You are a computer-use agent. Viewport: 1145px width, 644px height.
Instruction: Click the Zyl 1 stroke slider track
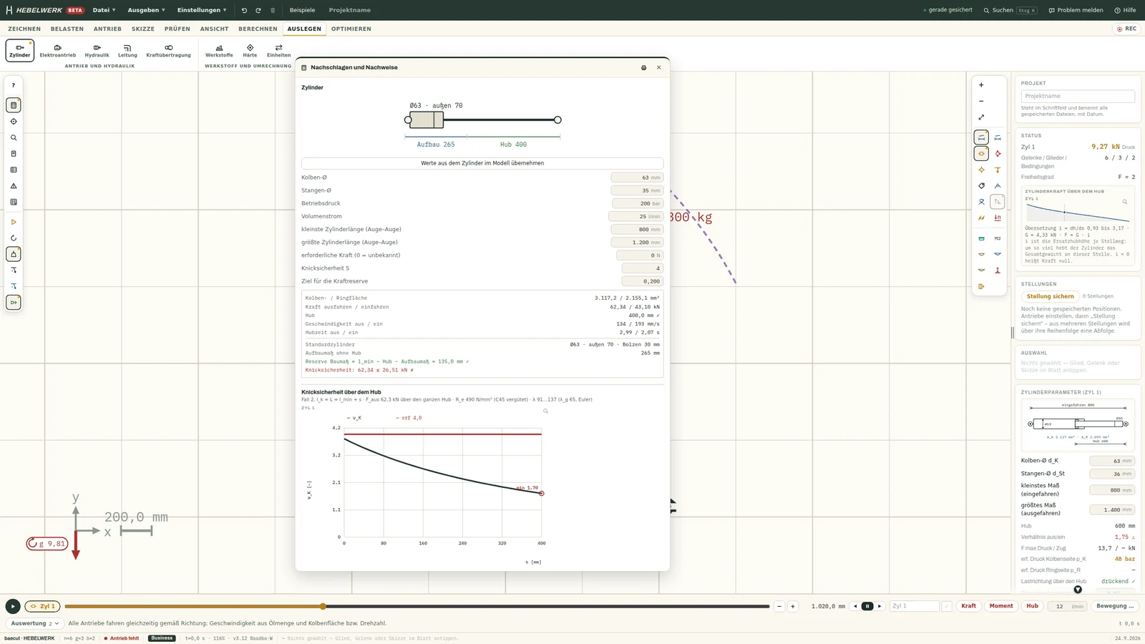pyautogui.click(x=416, y=606)
